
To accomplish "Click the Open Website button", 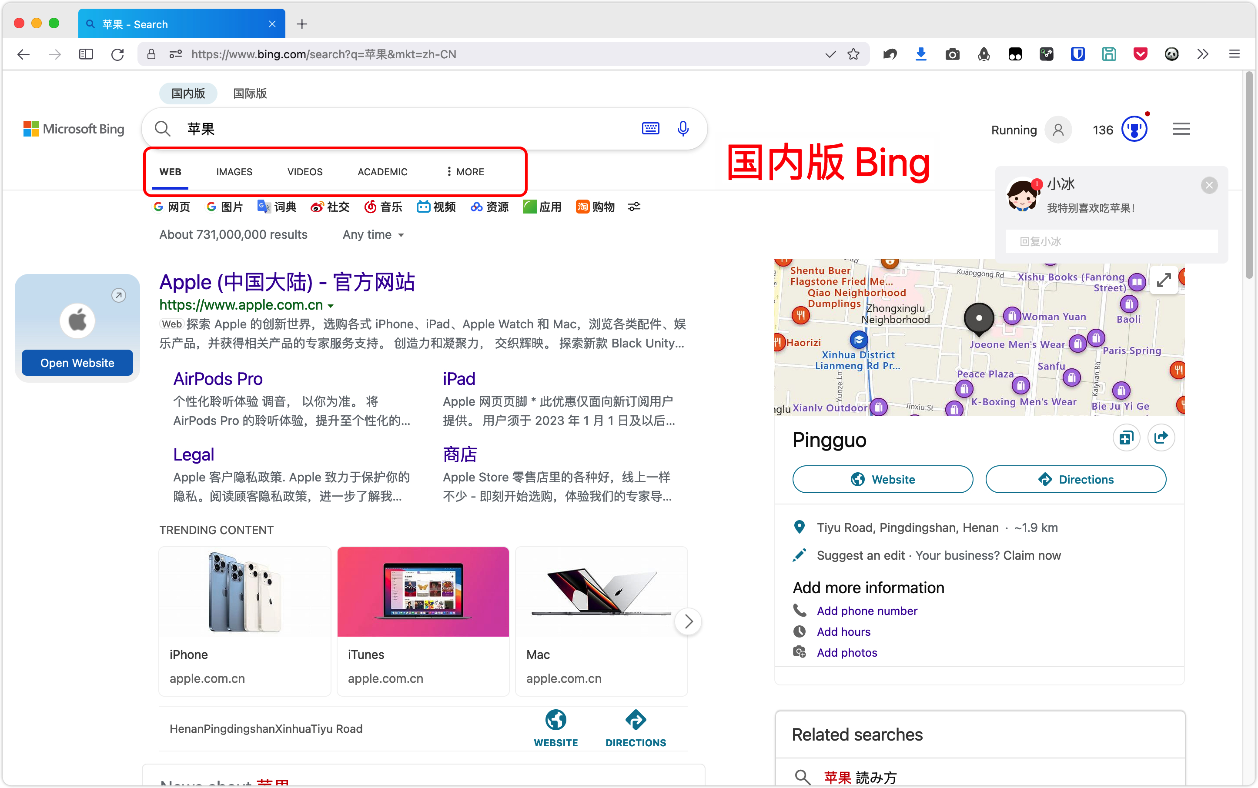I will click(x=77, y=363).
